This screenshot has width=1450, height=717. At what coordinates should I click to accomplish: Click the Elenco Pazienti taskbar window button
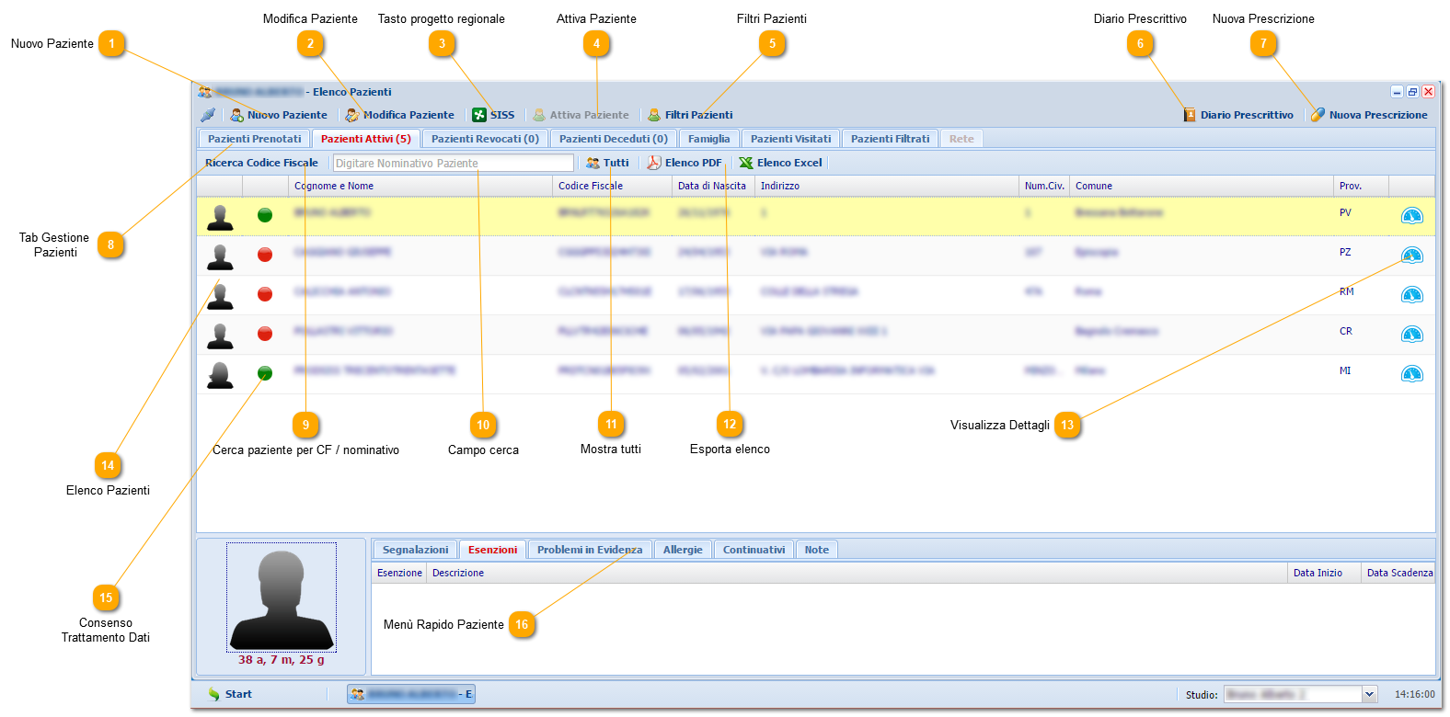coord(411,694)
